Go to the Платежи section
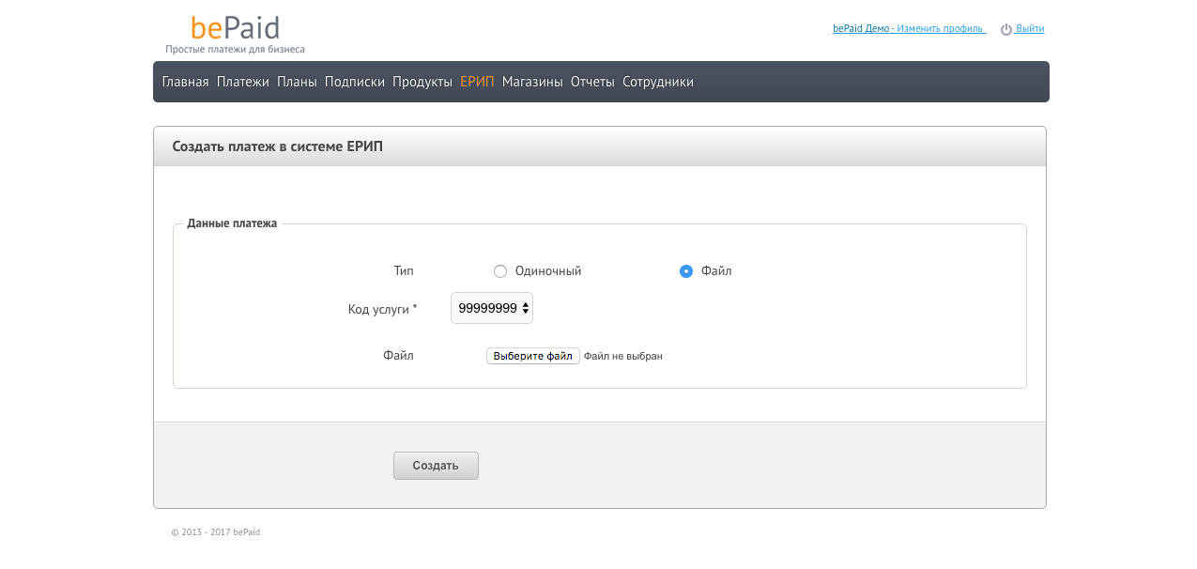This screenshot has width=1197, height=569. (242, 82)
